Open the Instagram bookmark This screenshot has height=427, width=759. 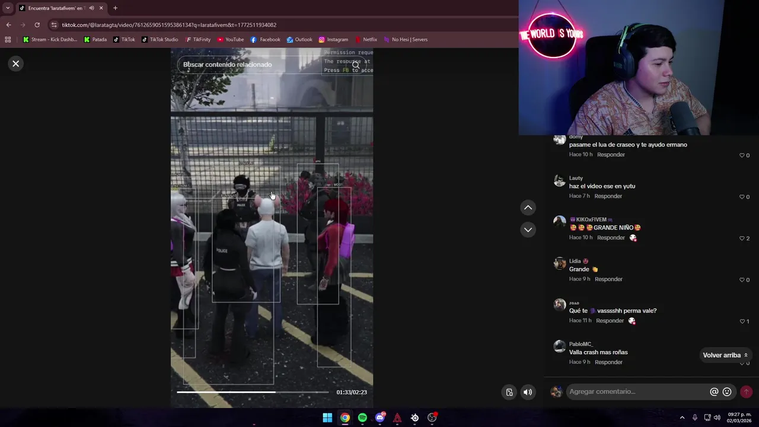[x=333, y=40]
